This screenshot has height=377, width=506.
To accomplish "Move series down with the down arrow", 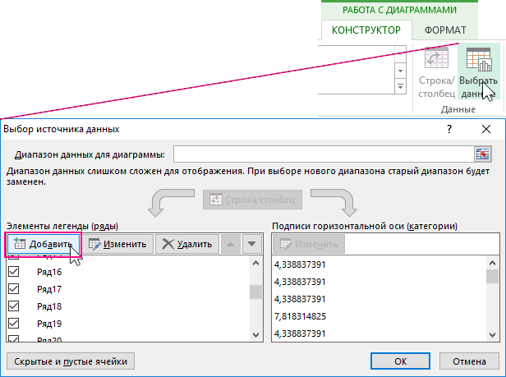I will [x=251, y=243].
